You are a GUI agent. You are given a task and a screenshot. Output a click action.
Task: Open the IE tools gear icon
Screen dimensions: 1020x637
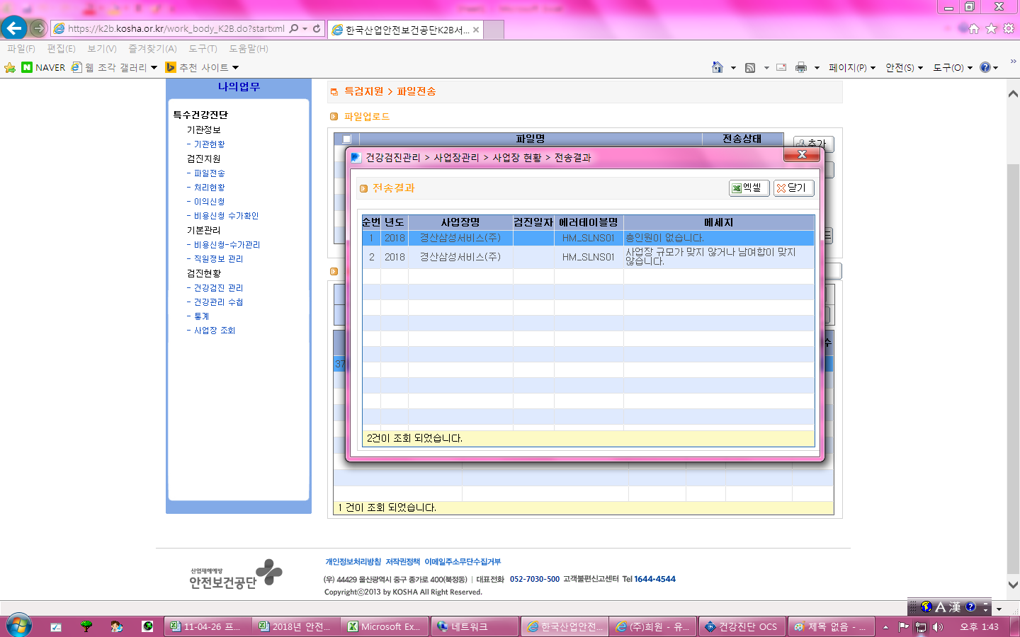point(1009,28)
